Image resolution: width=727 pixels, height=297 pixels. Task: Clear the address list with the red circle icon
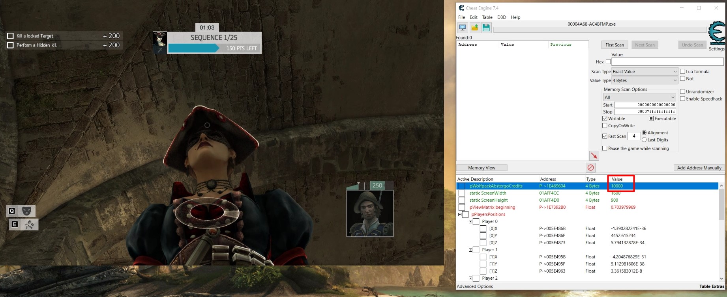[x=591, y=167]
